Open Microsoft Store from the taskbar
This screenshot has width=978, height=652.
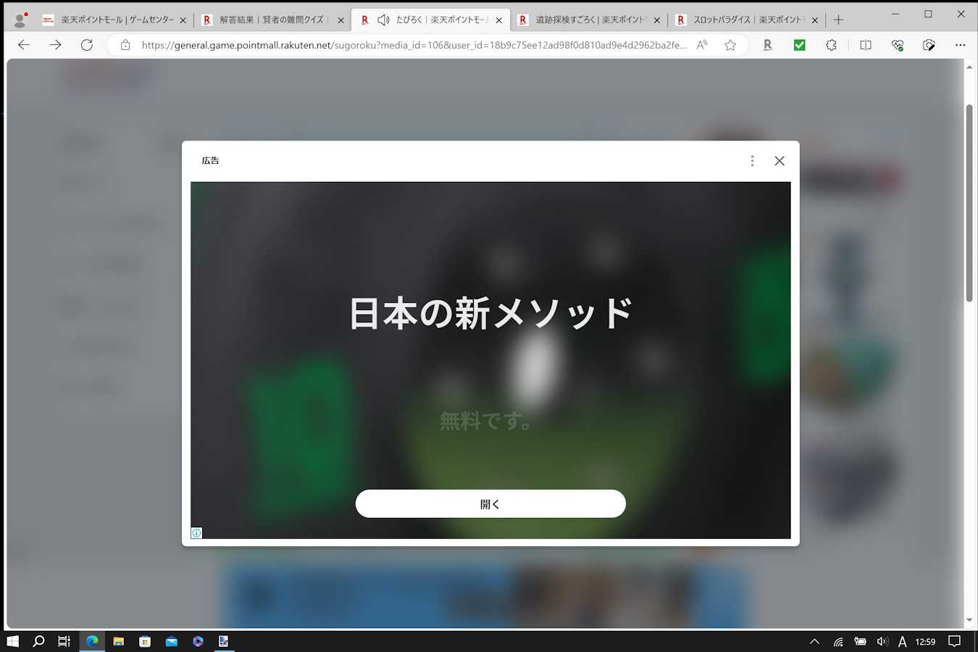pyautogui.click(x=145, y=641)
